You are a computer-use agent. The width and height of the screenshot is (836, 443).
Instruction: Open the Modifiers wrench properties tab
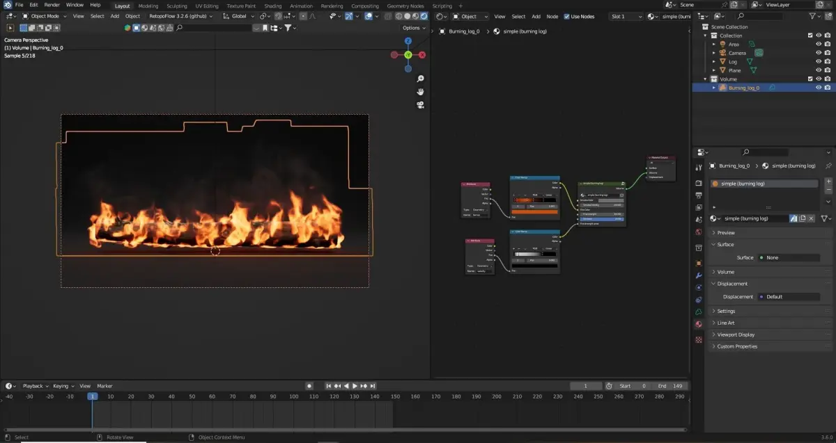(699, 275)
